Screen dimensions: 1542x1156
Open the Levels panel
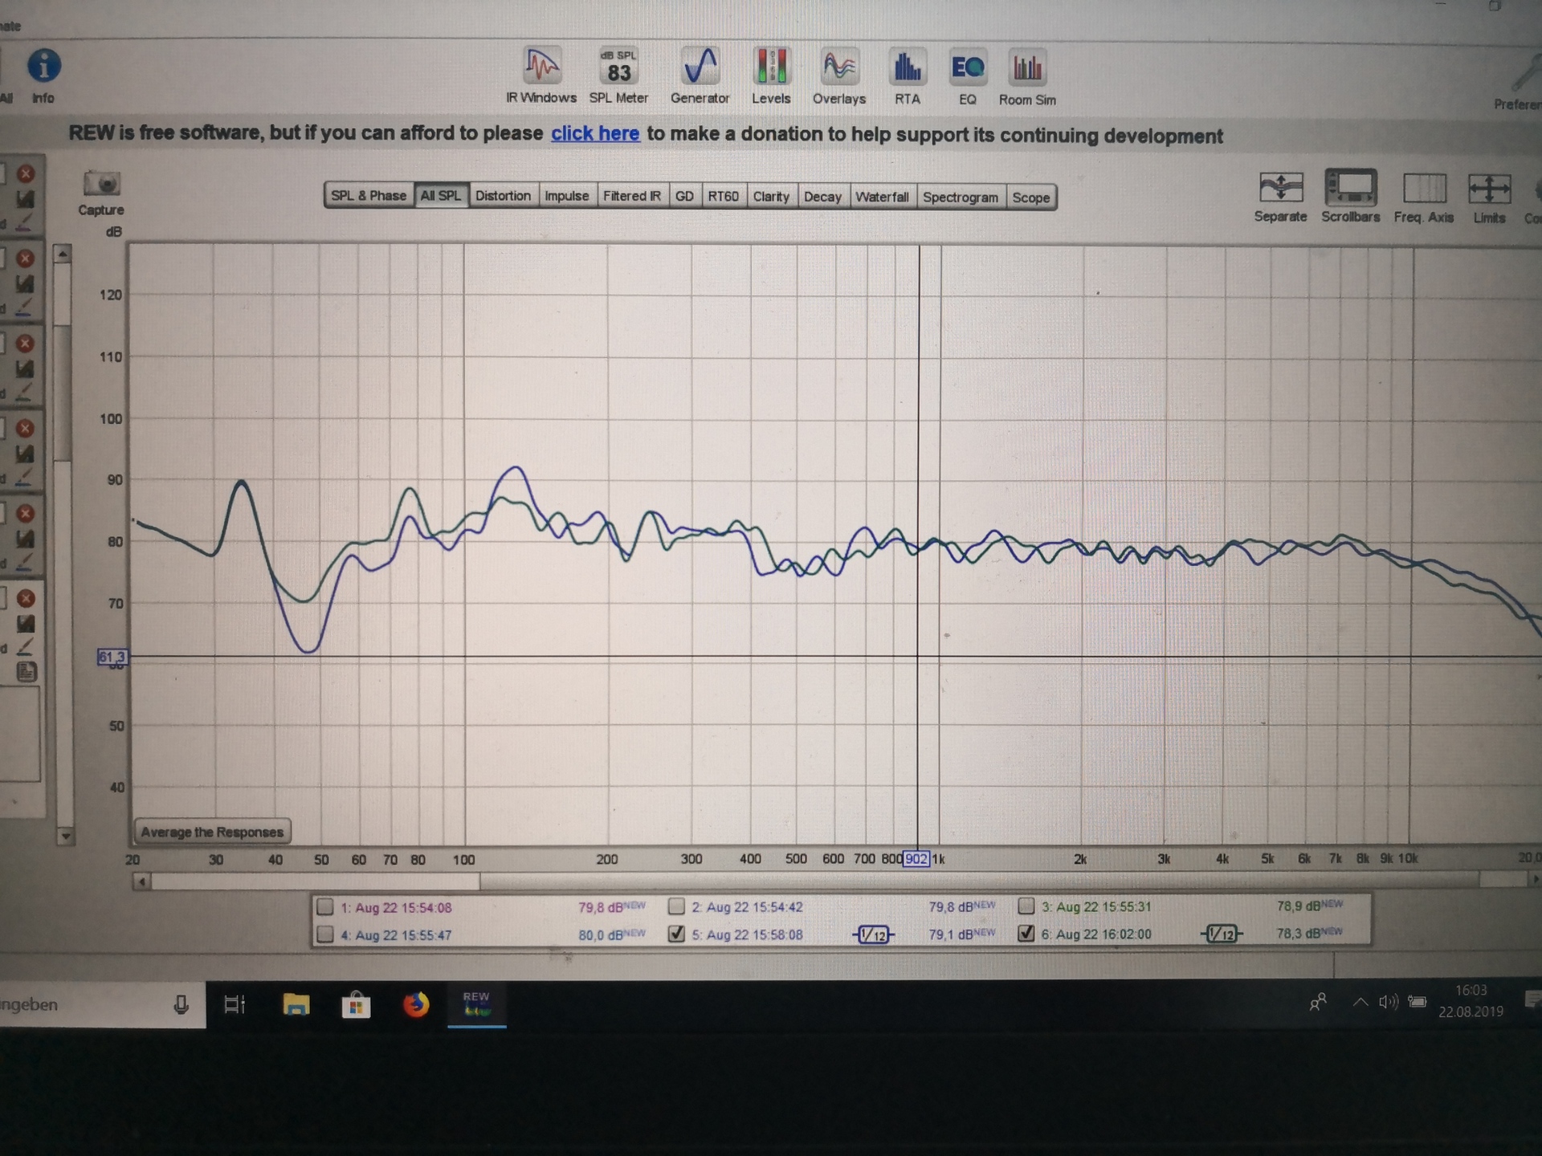771,75
